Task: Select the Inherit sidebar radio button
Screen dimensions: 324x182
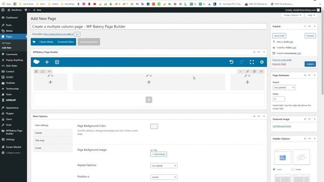Action: pos(274,169)
